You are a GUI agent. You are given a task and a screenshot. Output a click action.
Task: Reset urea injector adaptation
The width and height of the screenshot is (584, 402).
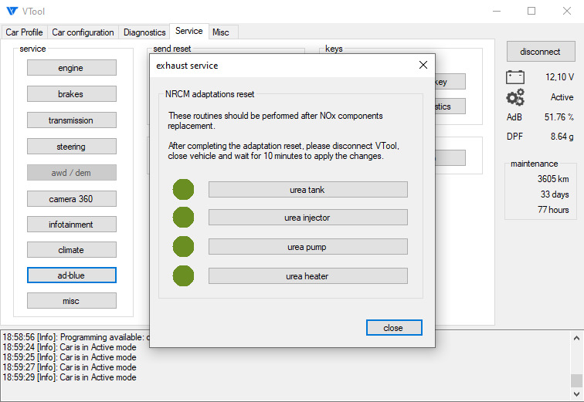(308, 218)
